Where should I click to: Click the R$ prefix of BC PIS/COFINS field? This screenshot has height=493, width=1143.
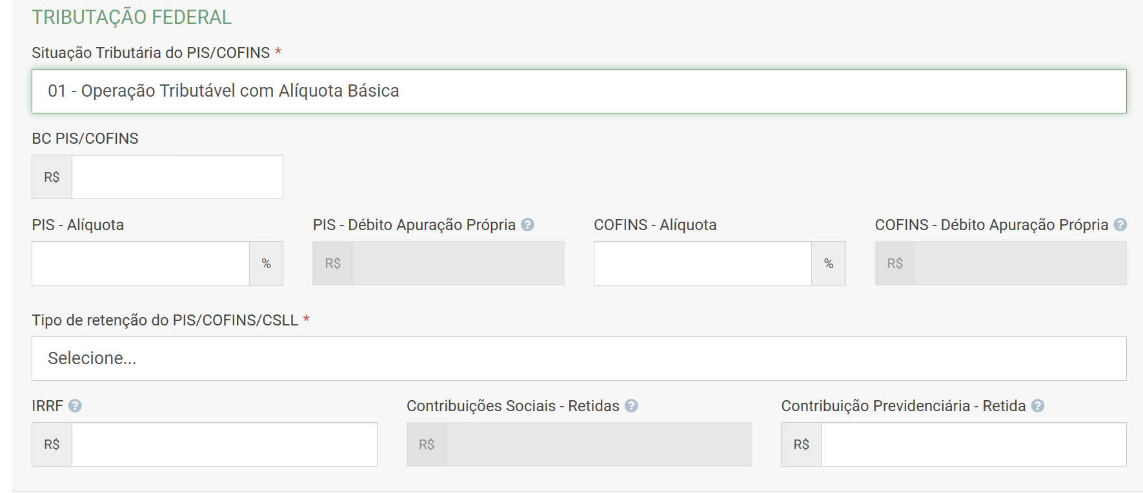(x=52, y=177)
